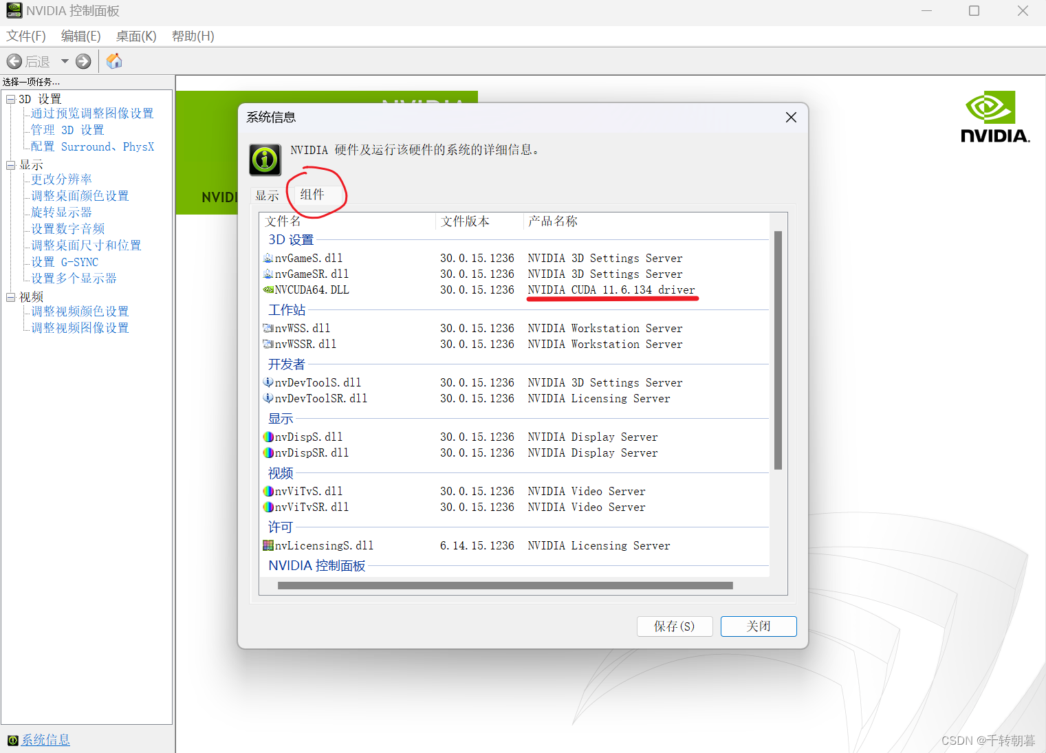
Task: Click the horizontal scrollbar in component list
Action: click(505, 586)
